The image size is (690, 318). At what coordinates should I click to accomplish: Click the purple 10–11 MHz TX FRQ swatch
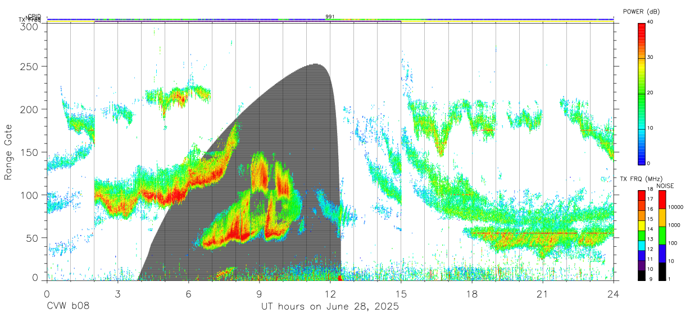point(642,264)
